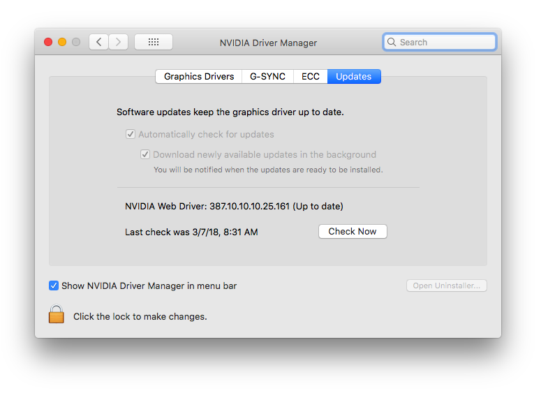541x393 pixels.
Task: Click the forward navigation arrow
Action: coord(119,42)
